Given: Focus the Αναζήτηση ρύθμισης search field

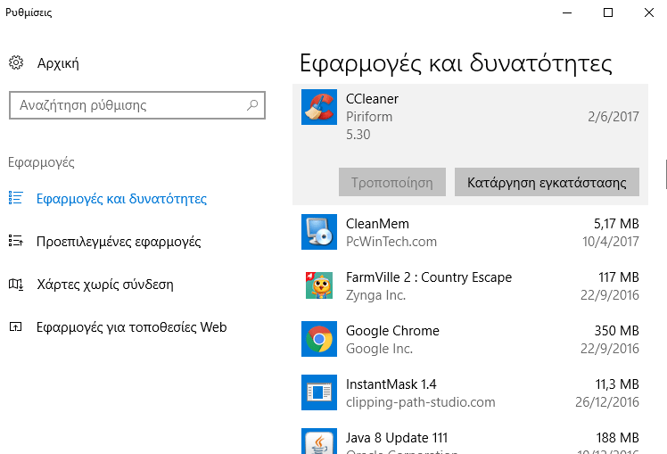Looking at the screenshot, I should pyautogui.click(x=137, y=104).
